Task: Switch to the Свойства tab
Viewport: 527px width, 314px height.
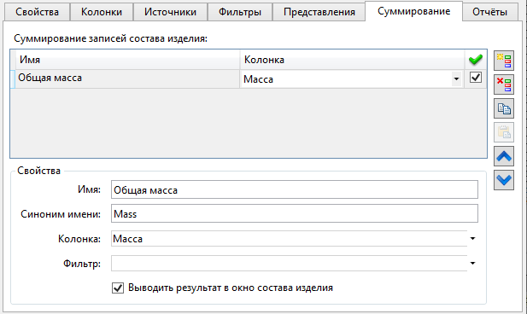Action: 37,12
